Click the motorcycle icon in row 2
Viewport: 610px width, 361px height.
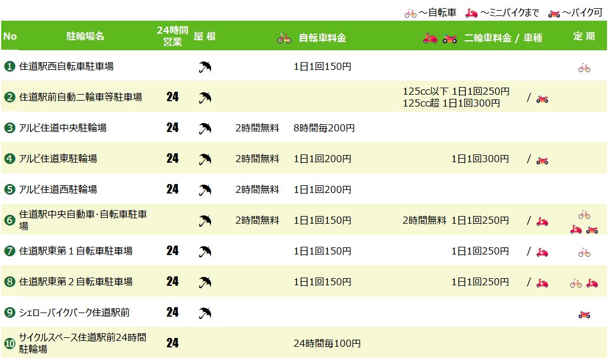[x=542, y=99]
